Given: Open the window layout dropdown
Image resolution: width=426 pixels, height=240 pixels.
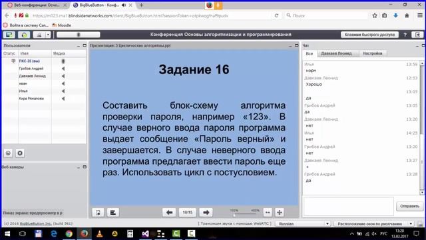Looking at the screenshot, I should tap(374, 224).
